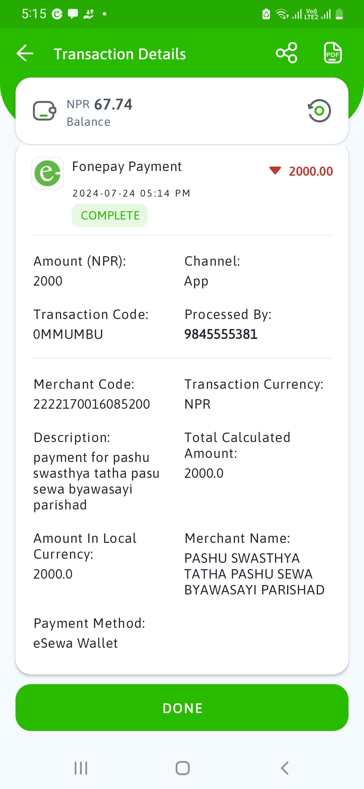Tap transaction code 0MMUMBU

68,334
